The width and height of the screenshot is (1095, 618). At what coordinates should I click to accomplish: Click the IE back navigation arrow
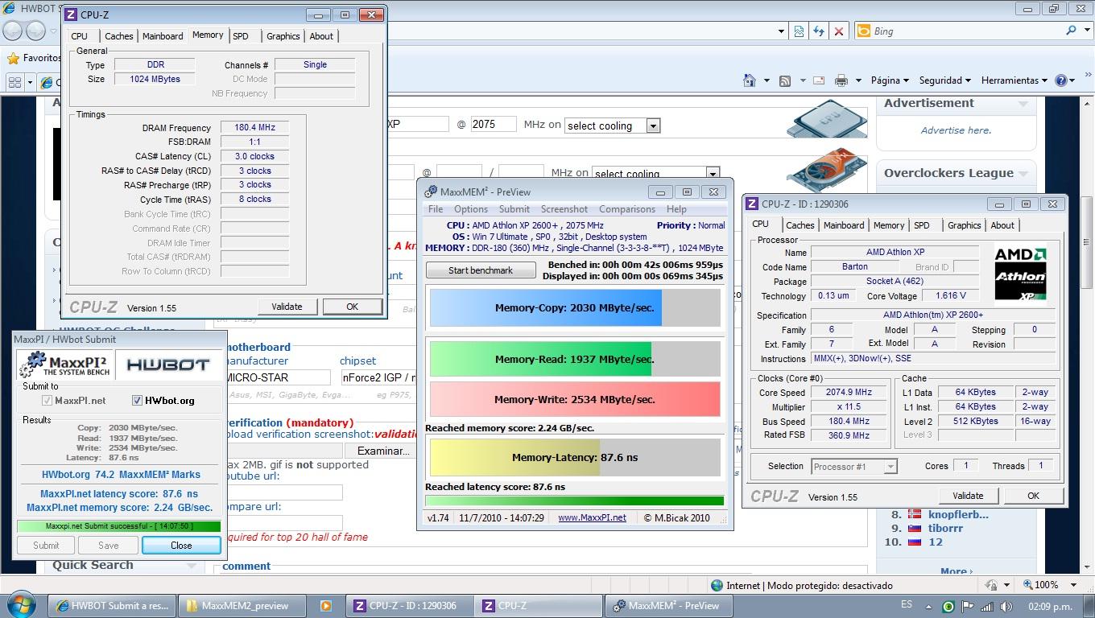click(x=13, y=31)
